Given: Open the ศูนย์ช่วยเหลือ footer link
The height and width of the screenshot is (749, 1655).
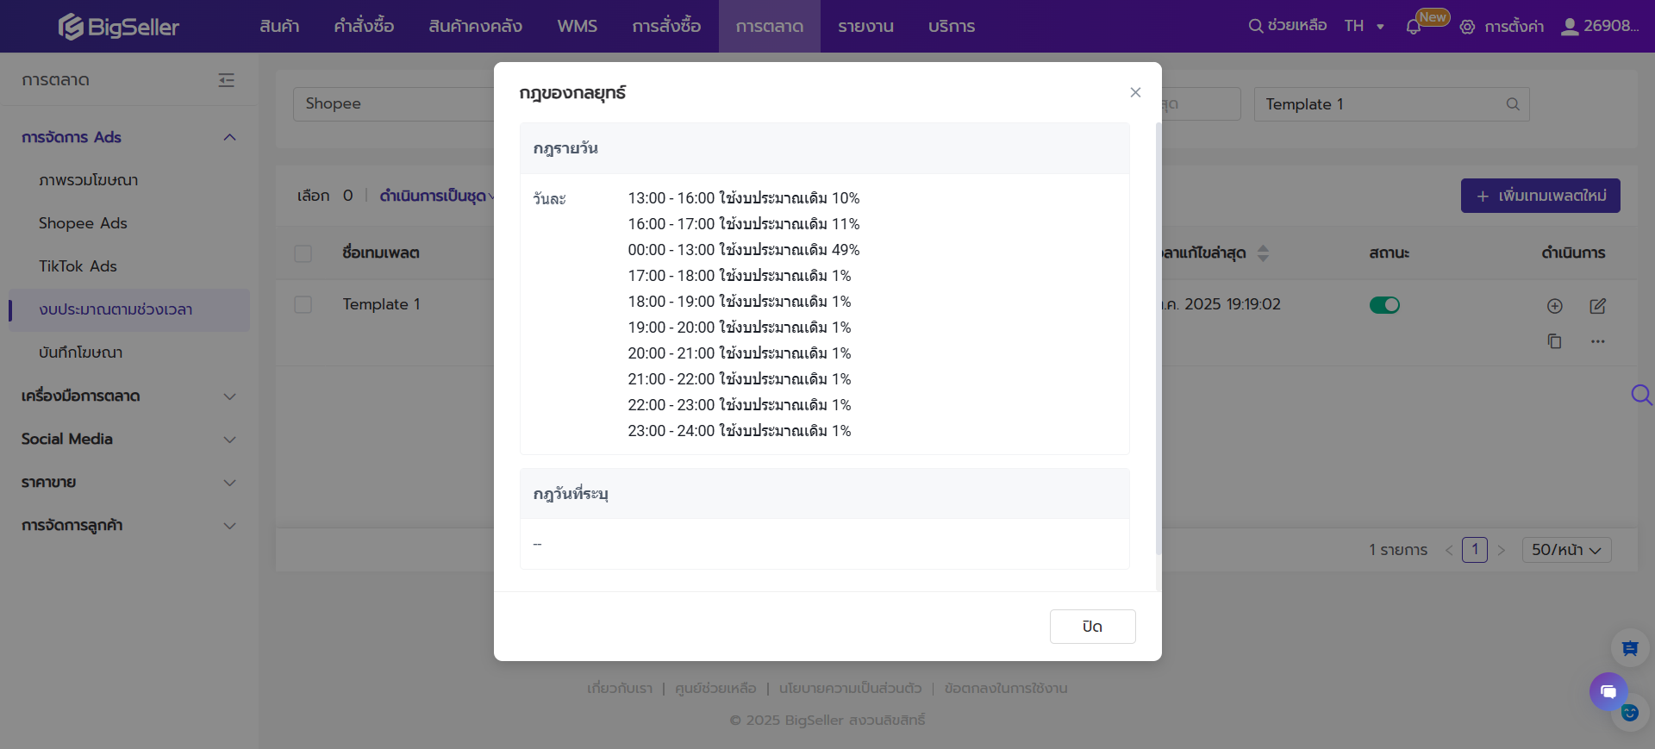Looking at the screenshot, I should point(715,689).
